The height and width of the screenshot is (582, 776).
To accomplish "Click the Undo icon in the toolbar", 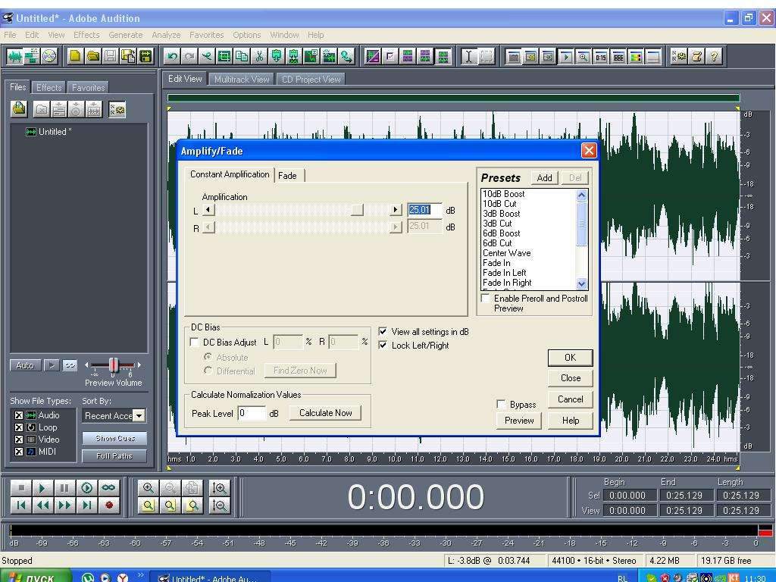I will 172,56.
